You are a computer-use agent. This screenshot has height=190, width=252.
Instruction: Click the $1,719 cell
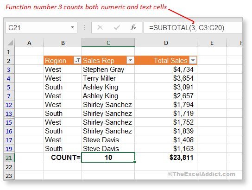(166, 114)
